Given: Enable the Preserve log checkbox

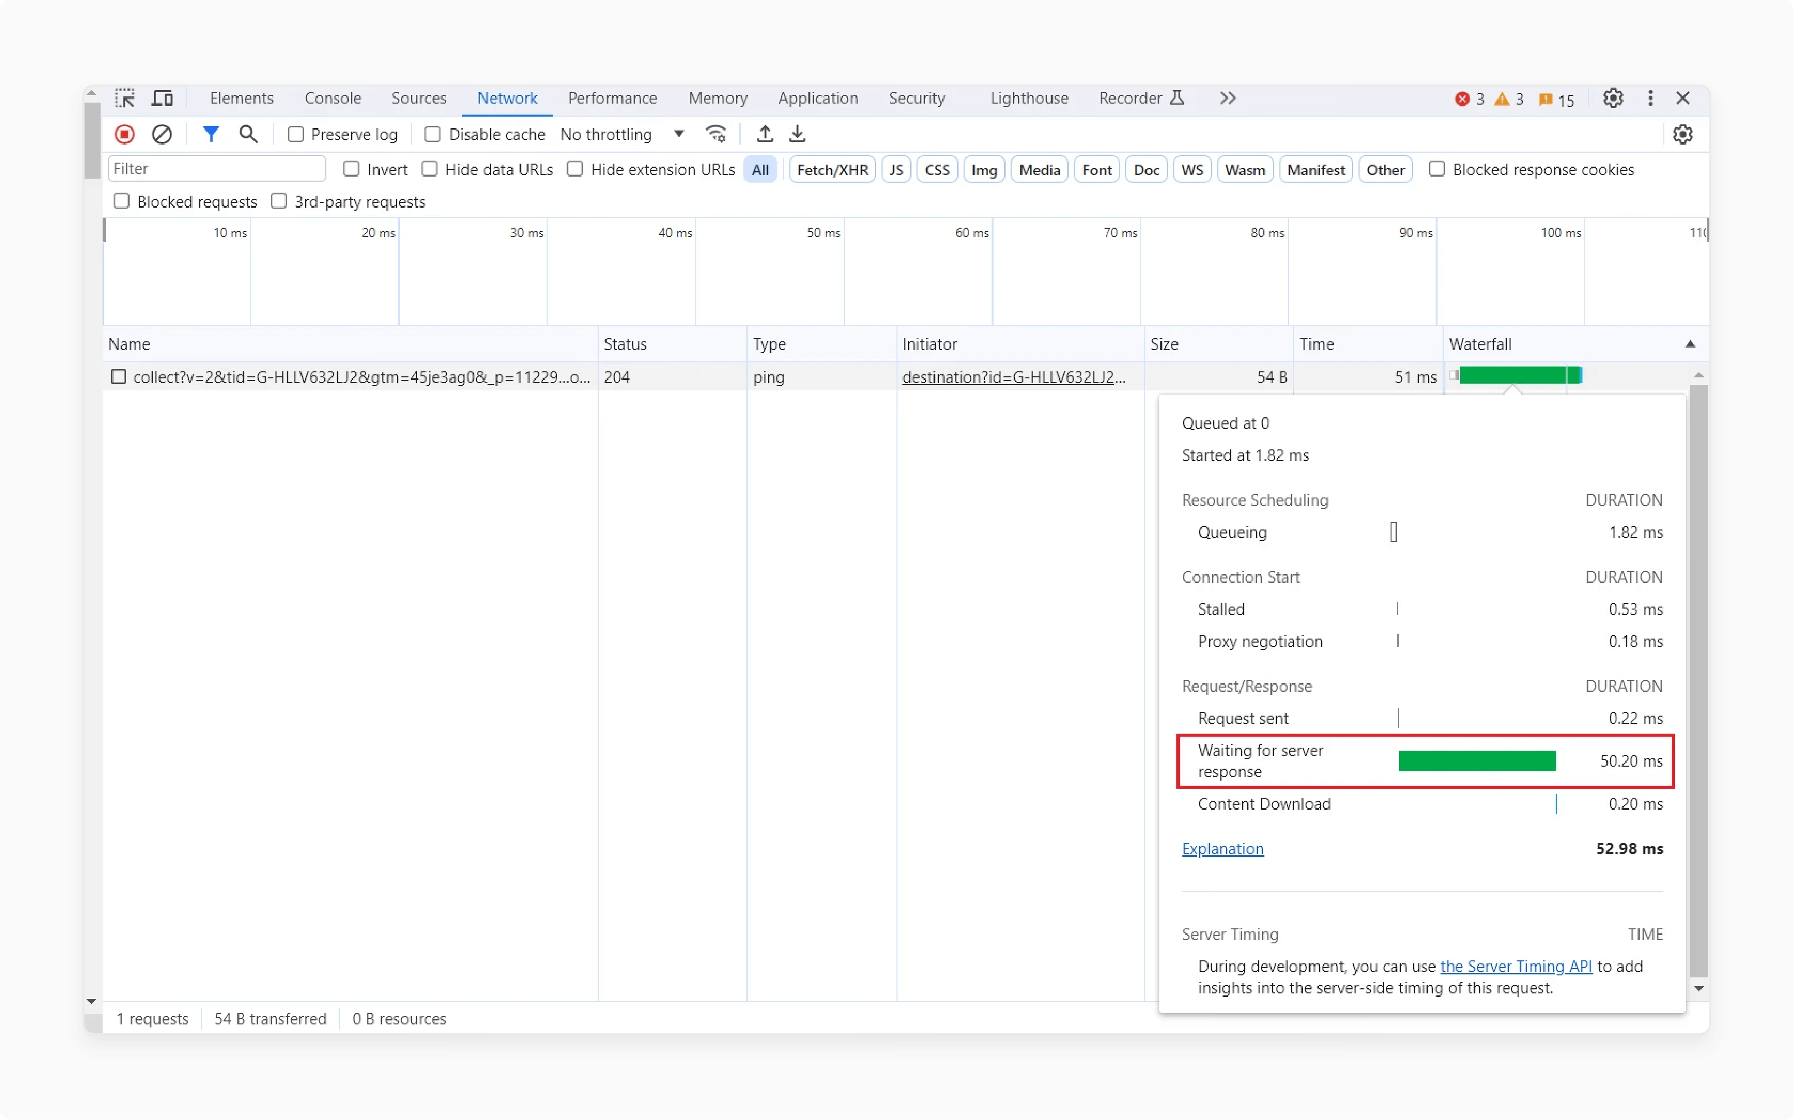Looking at the screenshot, I should [x=295, y=134].
